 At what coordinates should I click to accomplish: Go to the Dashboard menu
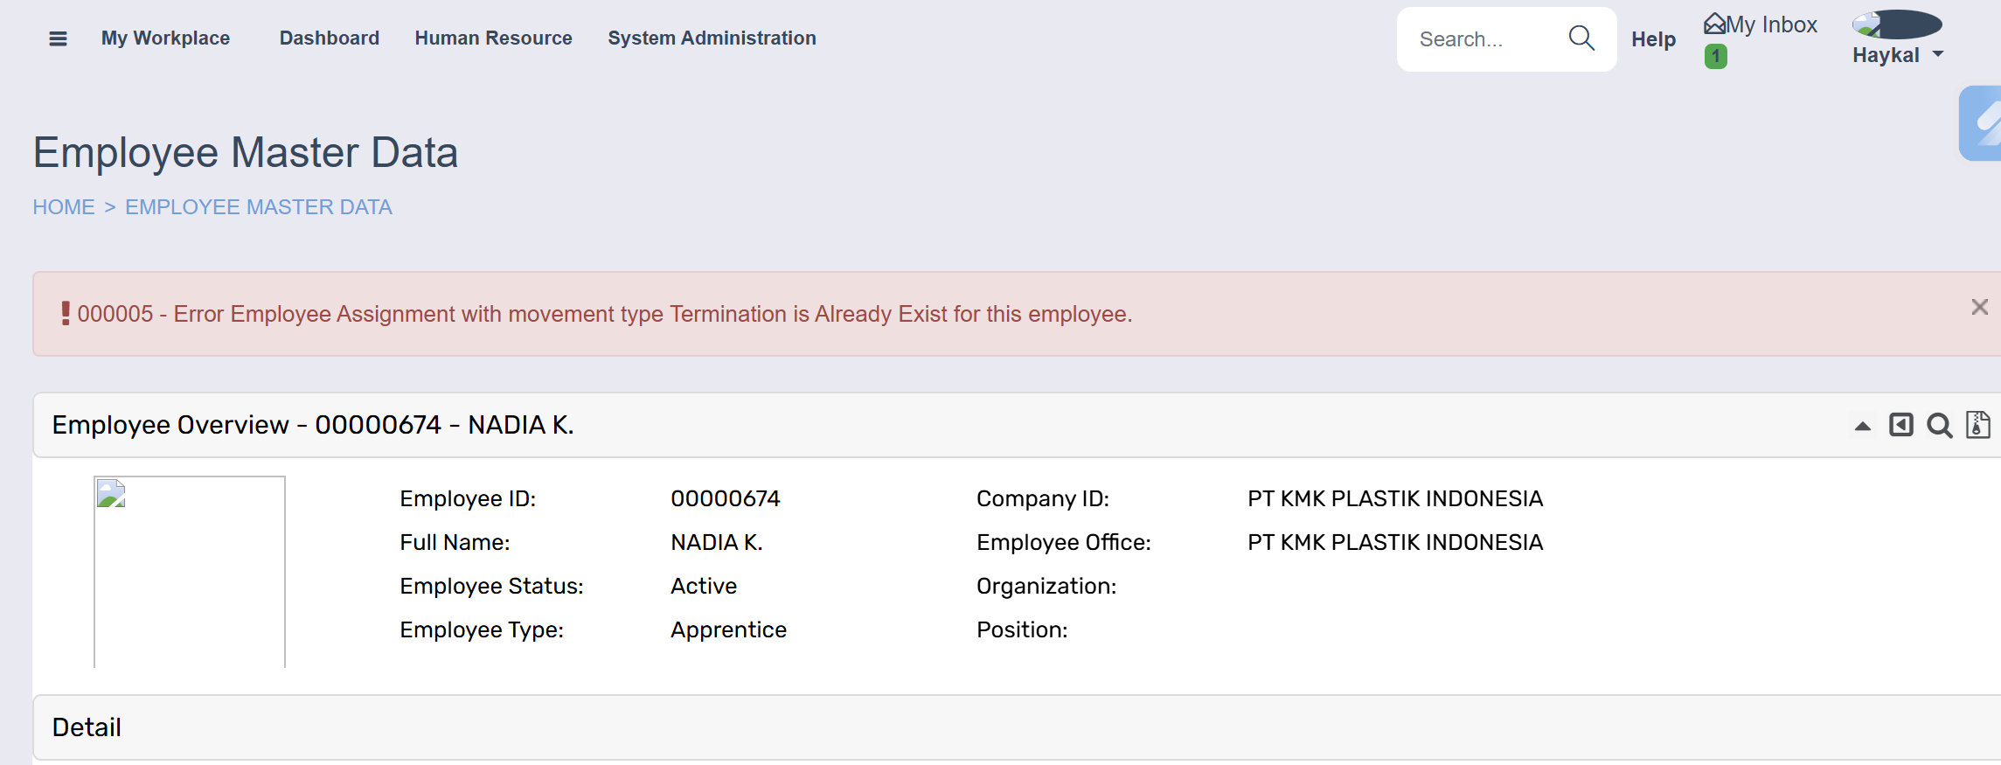click(330, 38)
